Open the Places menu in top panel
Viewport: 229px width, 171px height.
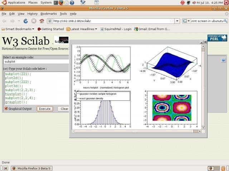coord(33,2)
